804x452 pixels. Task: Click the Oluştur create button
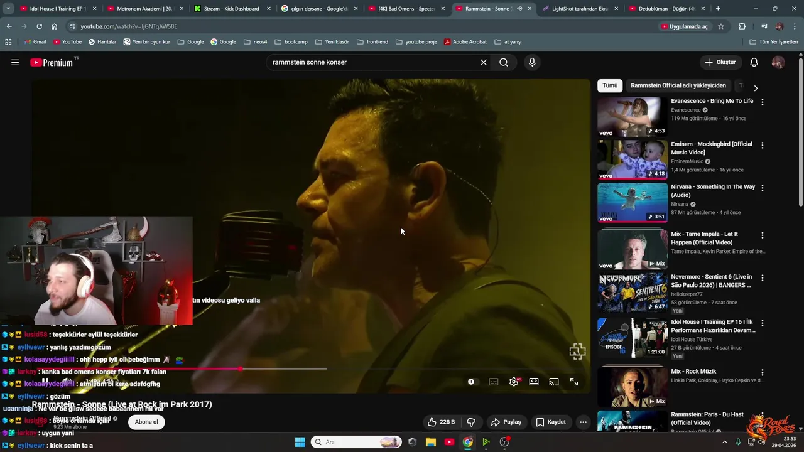click(720, 62)
